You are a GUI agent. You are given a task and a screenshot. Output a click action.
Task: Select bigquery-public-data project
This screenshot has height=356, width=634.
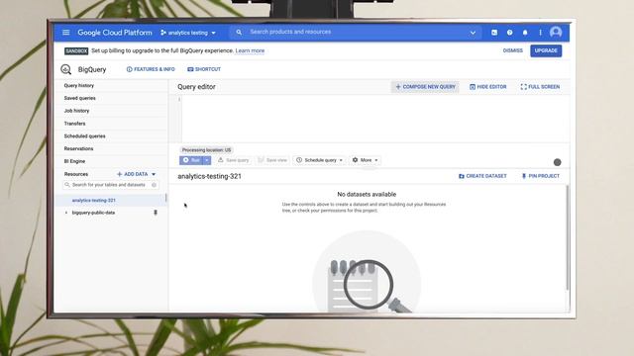tap(93, 213)
